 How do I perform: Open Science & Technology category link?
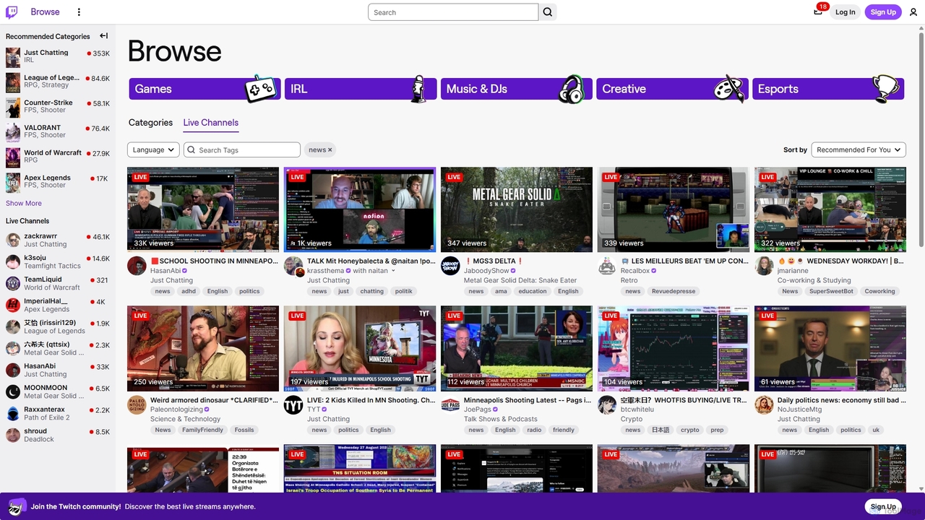pyautogui.click(x=186, y=419)
